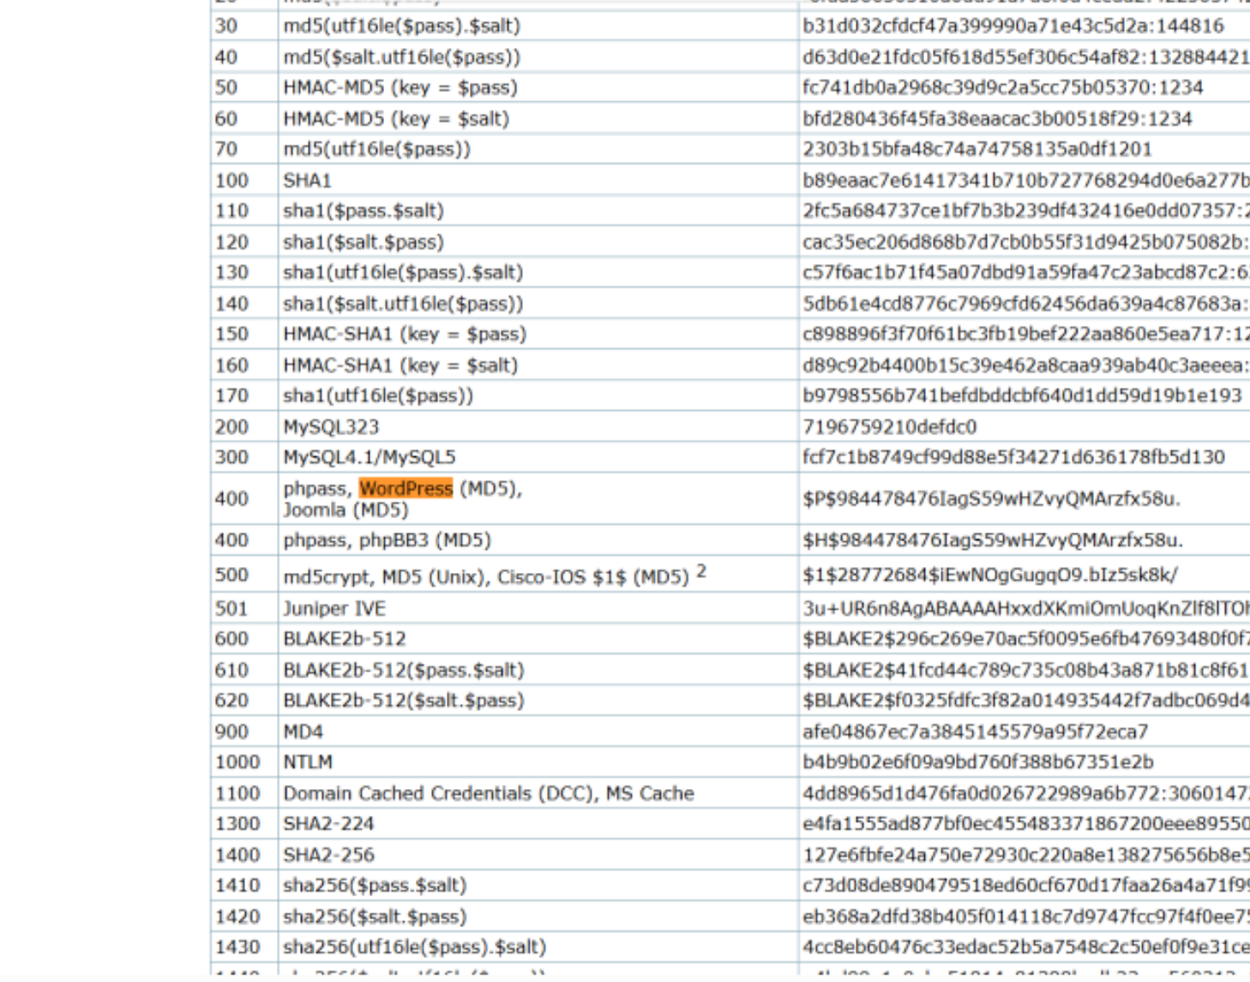Click the md5(utf16le($pass)) name in row 70
The image size is (1250, 982).
pyautogui.click(x=377, y=149)
